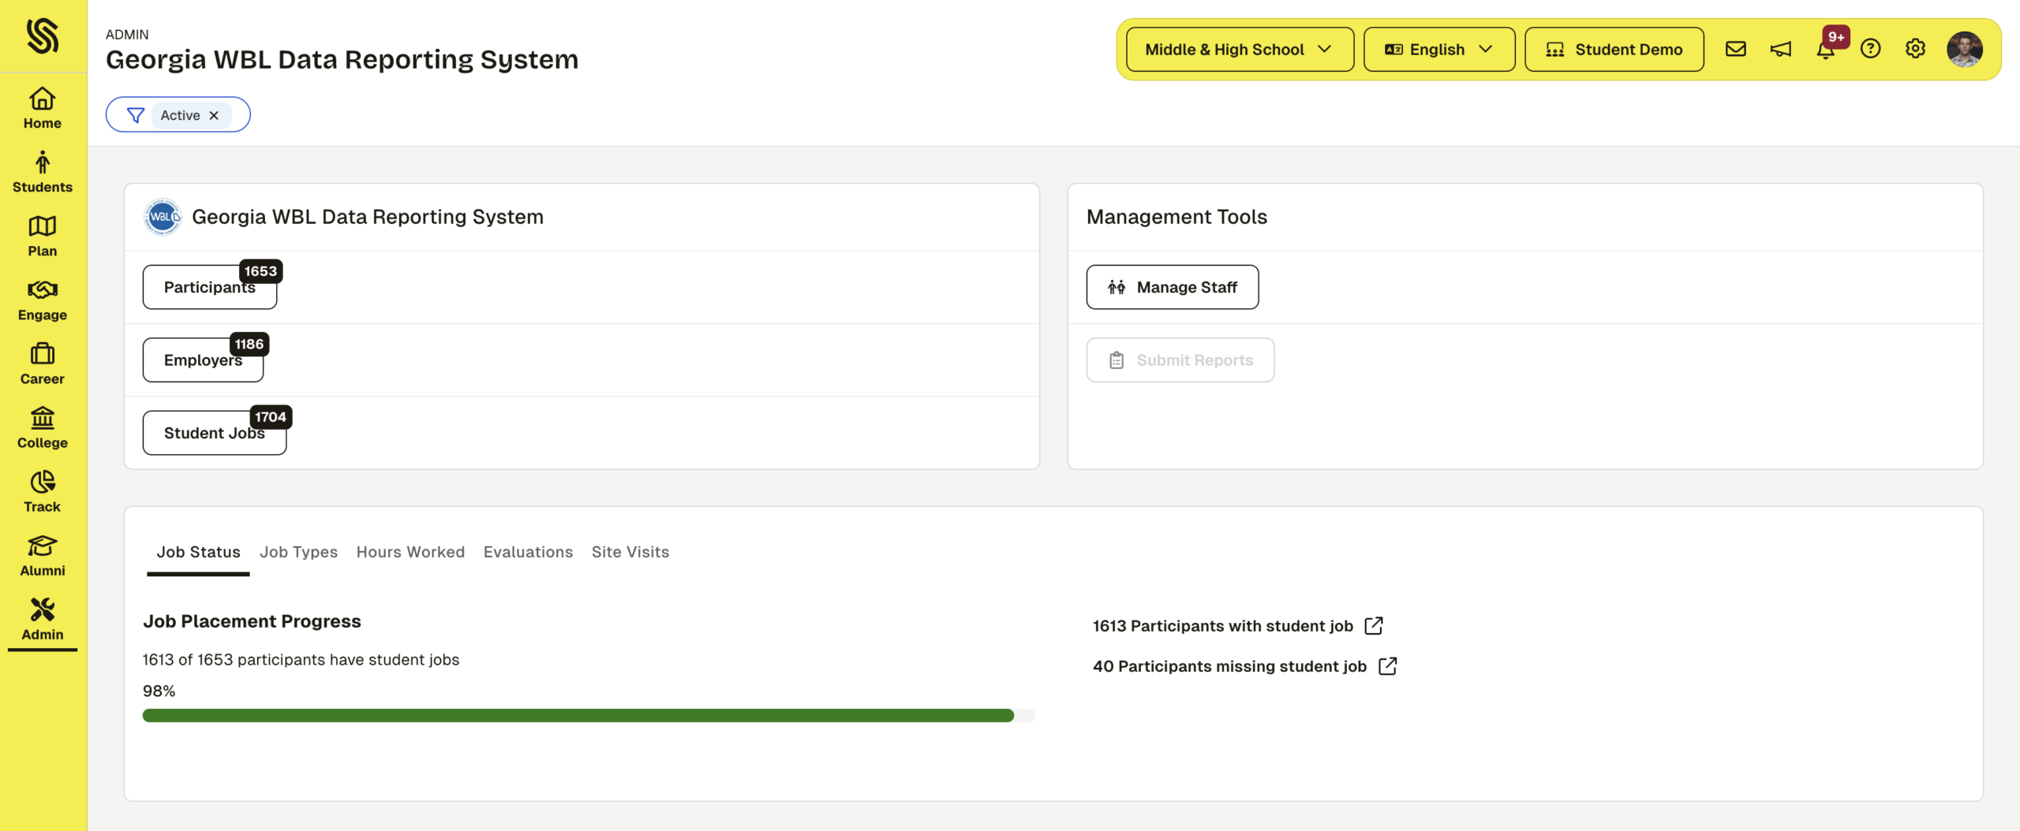Switch to the Job Types tab
Viewport: 2020px width, 831px height.
(x=298, y=552)
